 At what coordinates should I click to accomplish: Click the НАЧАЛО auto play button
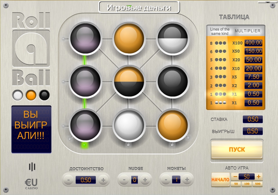tap(220, 180)
